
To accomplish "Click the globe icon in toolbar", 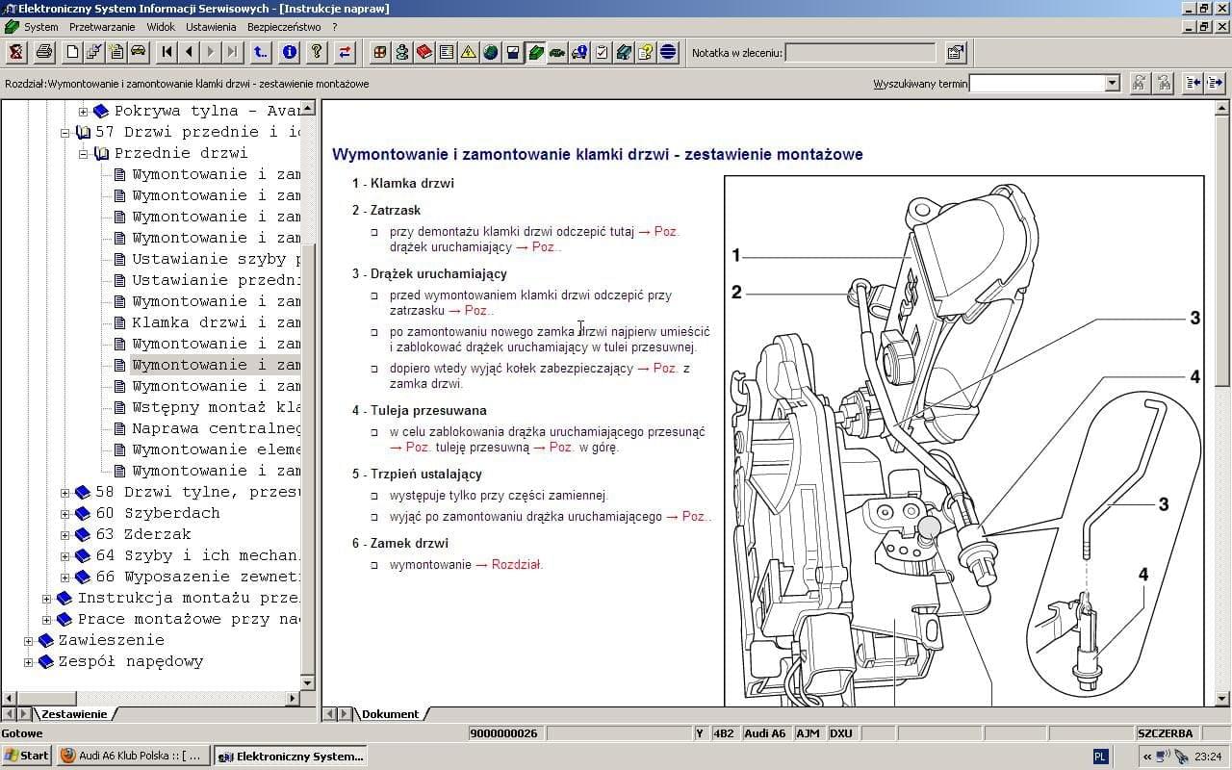I will tap(490, 52).
